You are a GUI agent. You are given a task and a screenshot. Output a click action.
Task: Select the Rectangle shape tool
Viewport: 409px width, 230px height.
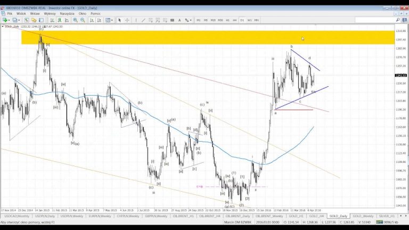pyautogui.click(x=172, y=20)
